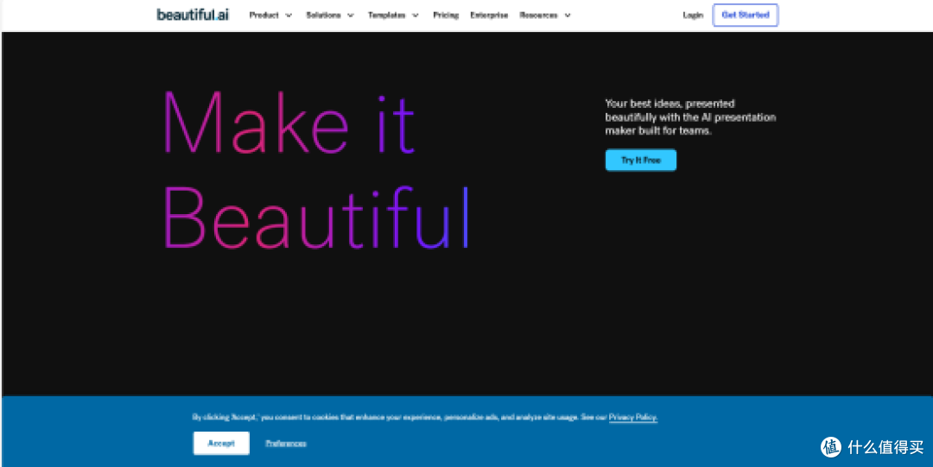Click the Get Started button

[746, 16]
